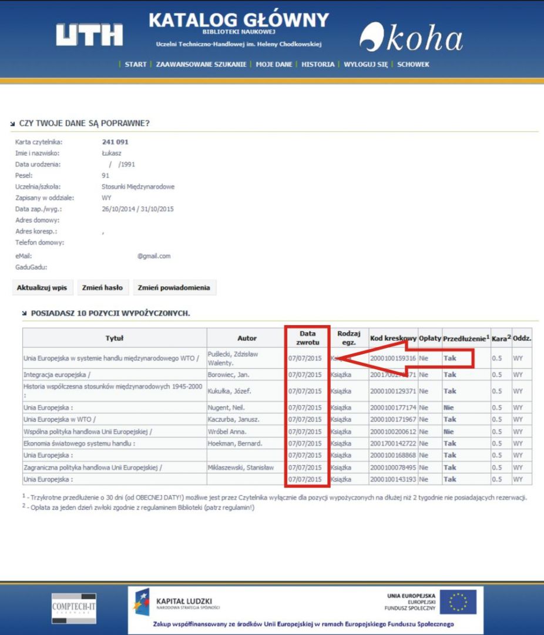Click the UTH logo in the header
This screenshot has width=544, height=635.
click(x=89, y=35)
